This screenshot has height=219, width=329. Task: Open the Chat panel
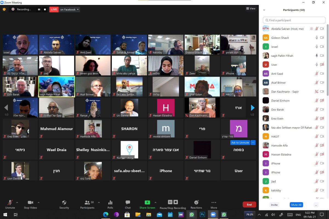click(x=128, y=203)
